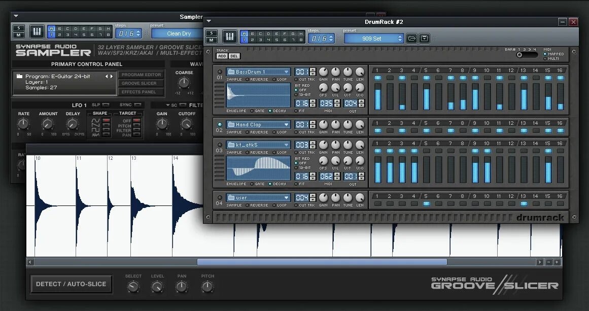The height and width of the screenshot is (311, 589).
Task: Click the Sampler piano keyboard icon
Action: (x=37, y=32)
